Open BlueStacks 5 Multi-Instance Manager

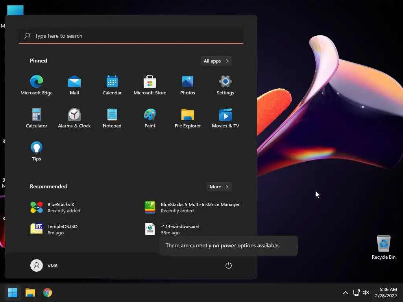192,208
